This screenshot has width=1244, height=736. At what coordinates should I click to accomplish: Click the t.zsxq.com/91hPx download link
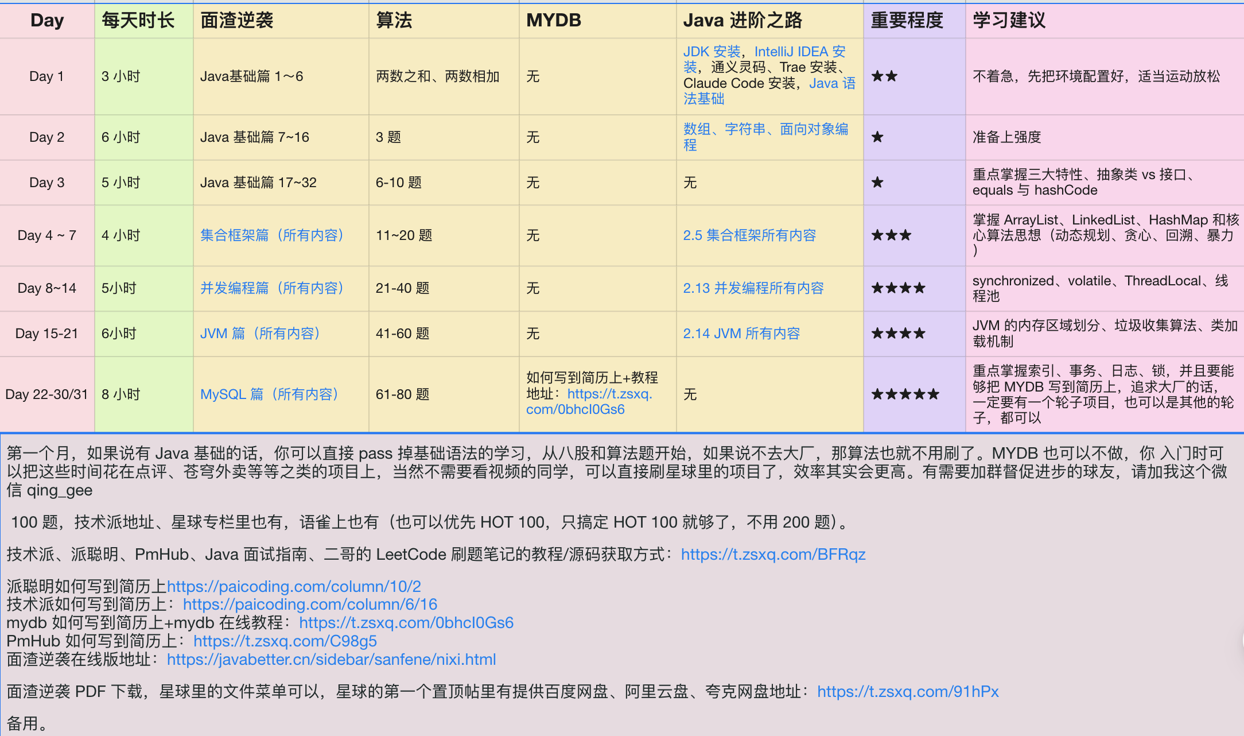click(908, 692)
